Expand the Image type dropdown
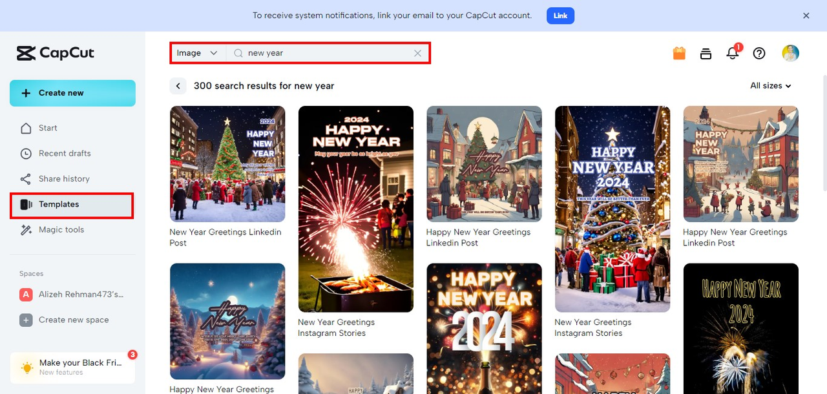This screenshot has height=394, width=827. [x=197, y=54]
